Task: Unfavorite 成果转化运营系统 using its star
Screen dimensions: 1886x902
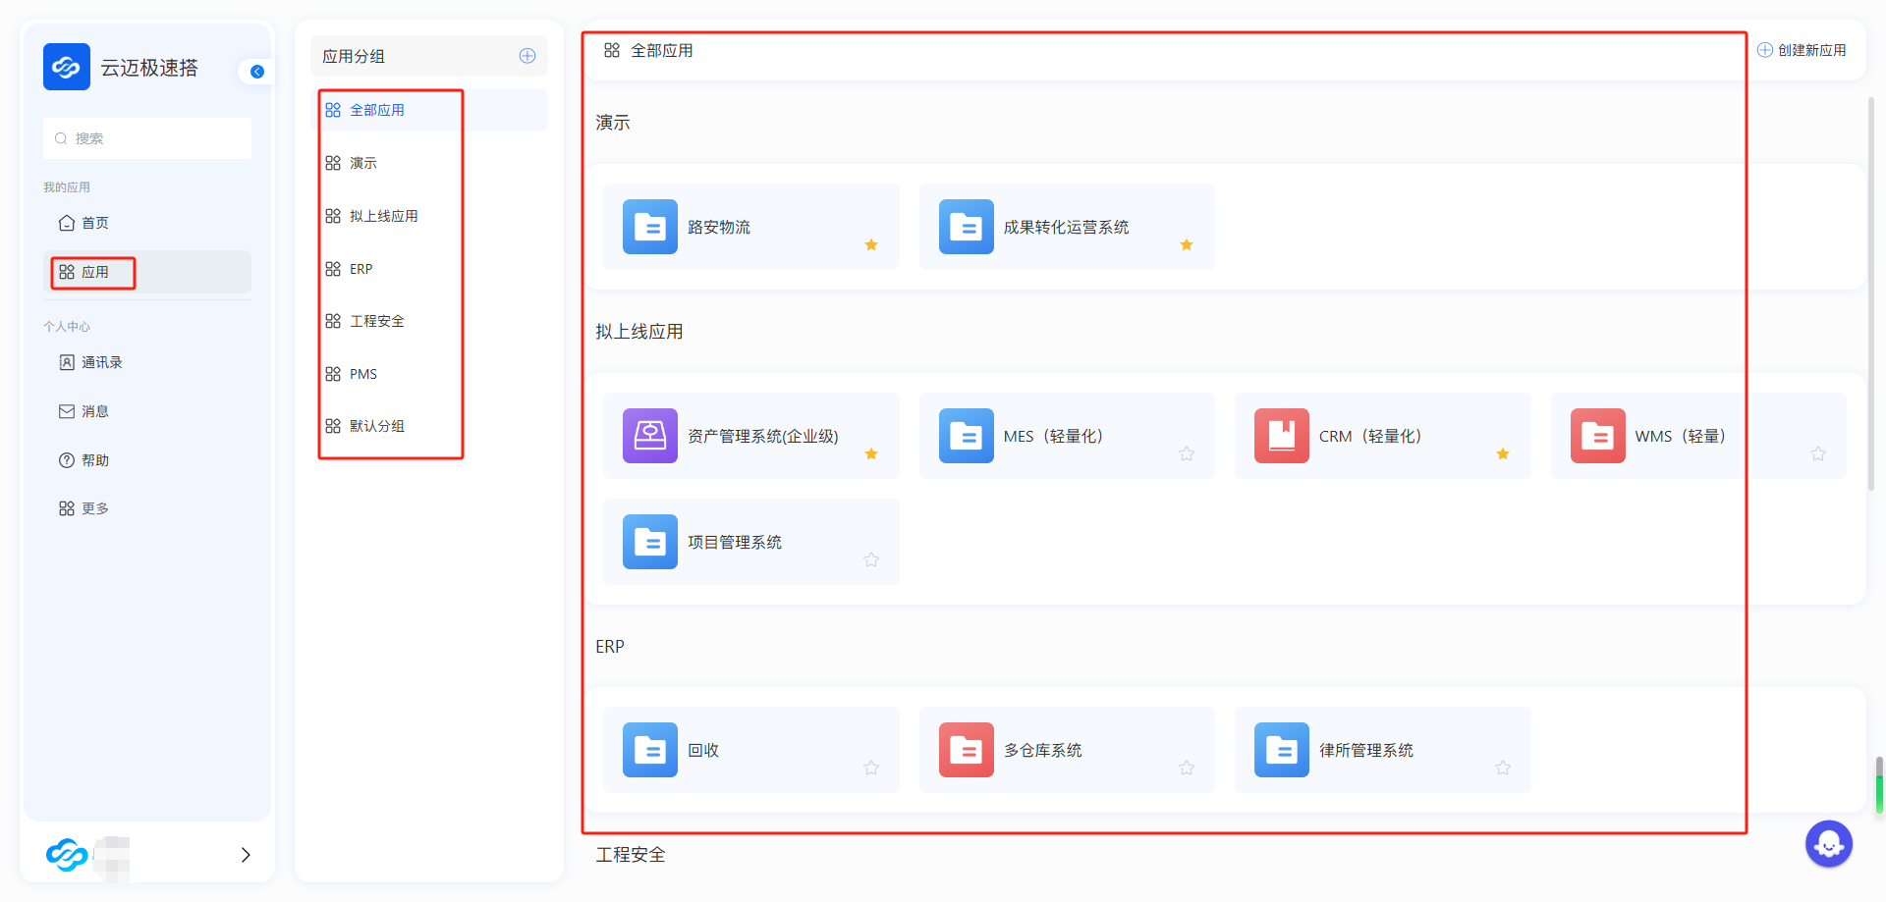Action: pyautogui.click(x=1187, y=245)
